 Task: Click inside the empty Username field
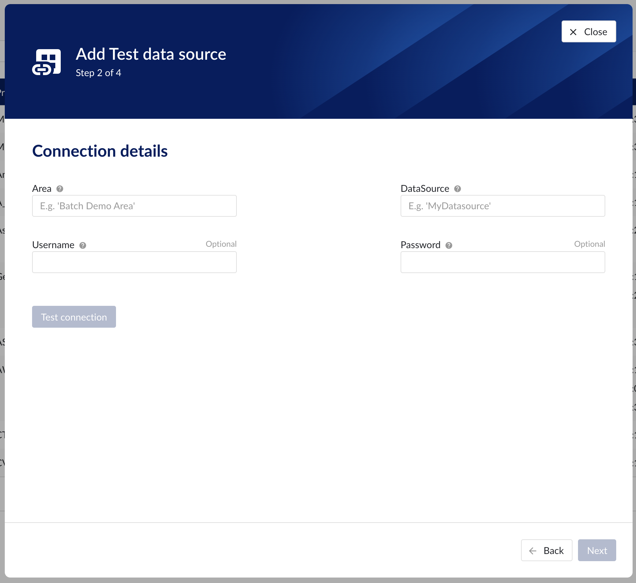[134, 262]
